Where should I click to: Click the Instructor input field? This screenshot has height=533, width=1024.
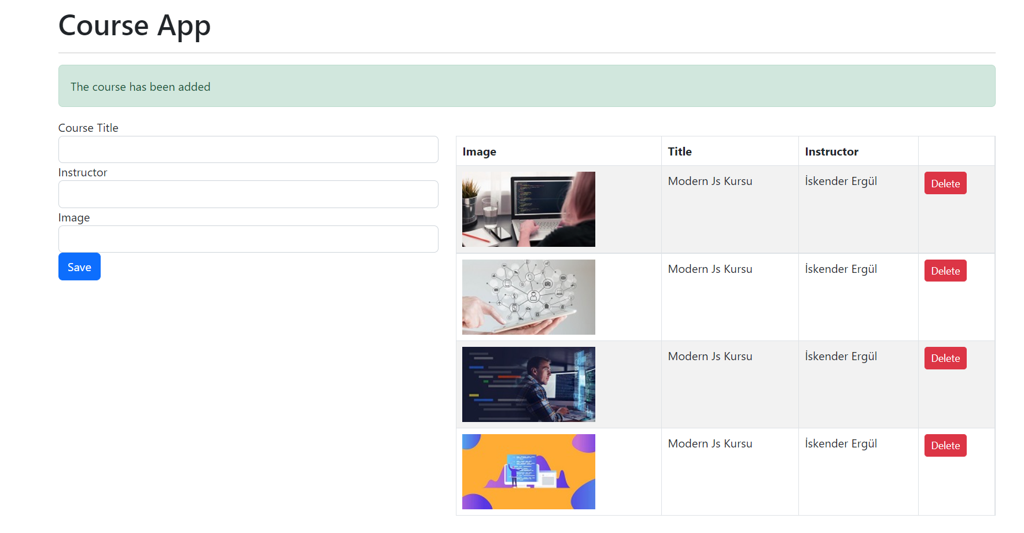pyautogui.click(x=248, y=194)
